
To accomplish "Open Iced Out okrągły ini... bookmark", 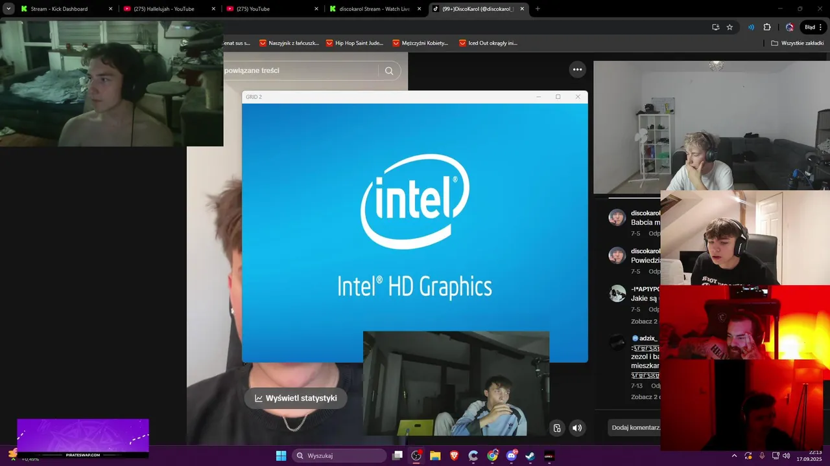I will (x=488, y=43).
